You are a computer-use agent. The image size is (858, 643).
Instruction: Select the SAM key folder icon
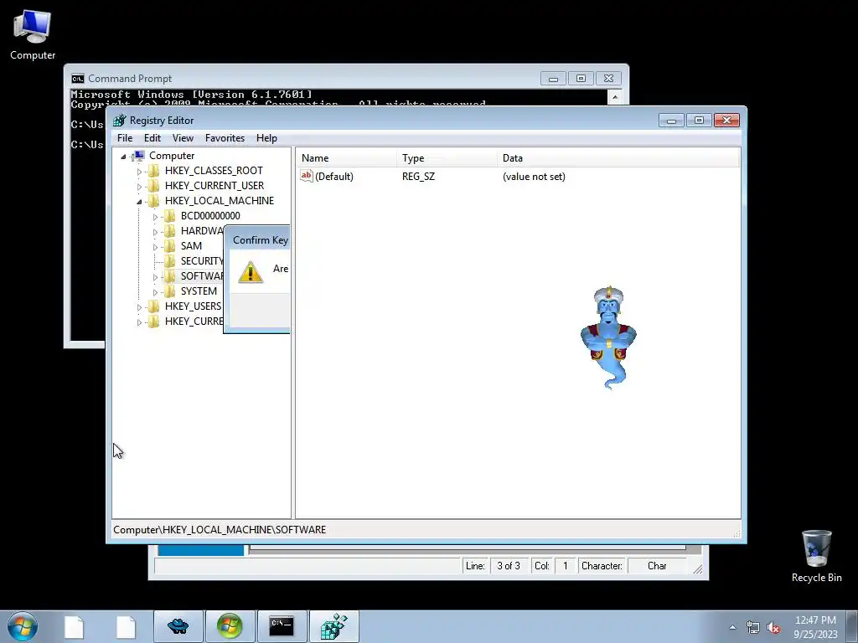pyautogui.click(x=170, y=246)
